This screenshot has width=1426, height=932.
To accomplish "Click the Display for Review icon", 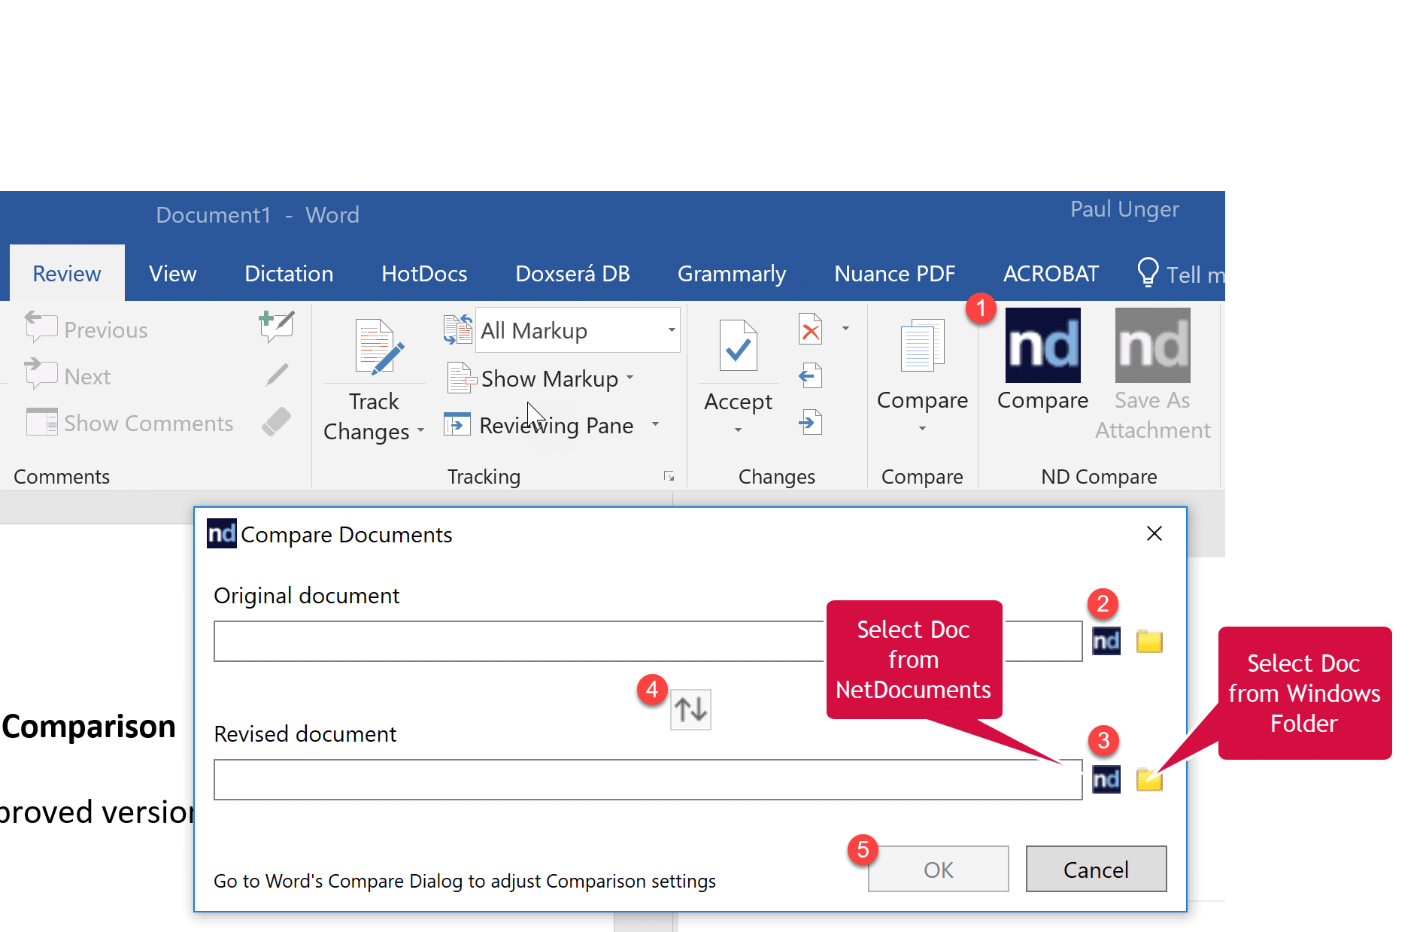I will 457,329.
